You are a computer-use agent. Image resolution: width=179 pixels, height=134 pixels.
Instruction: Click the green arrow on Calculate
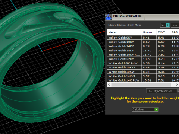pos(156,109)
